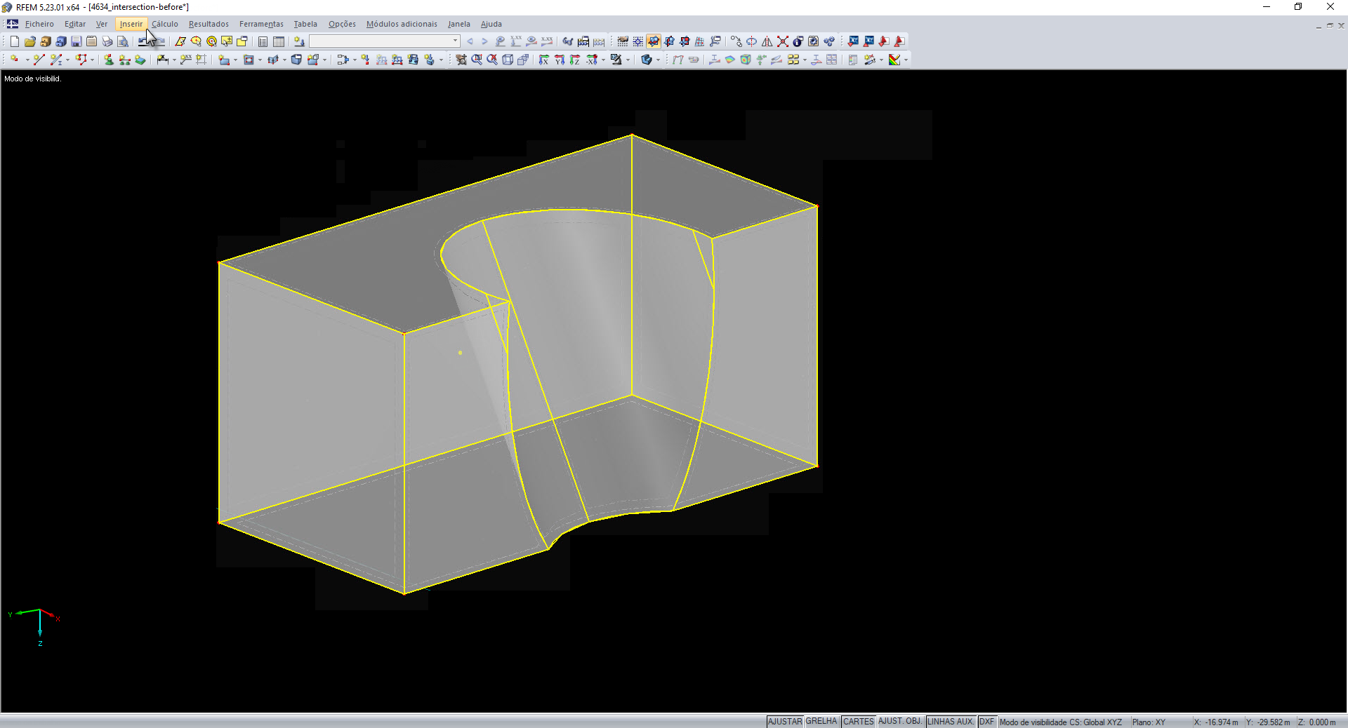Toggle the highlighted visibility mode button

point(654,41)
